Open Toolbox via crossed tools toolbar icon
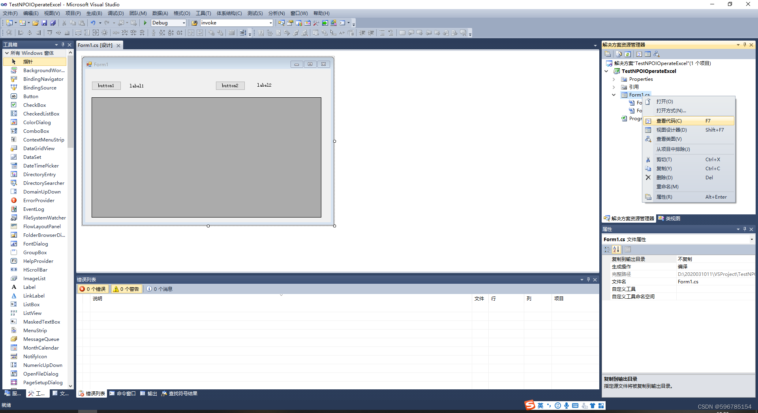Viewport: 758px width, 413px height. [x=316, y=23]
